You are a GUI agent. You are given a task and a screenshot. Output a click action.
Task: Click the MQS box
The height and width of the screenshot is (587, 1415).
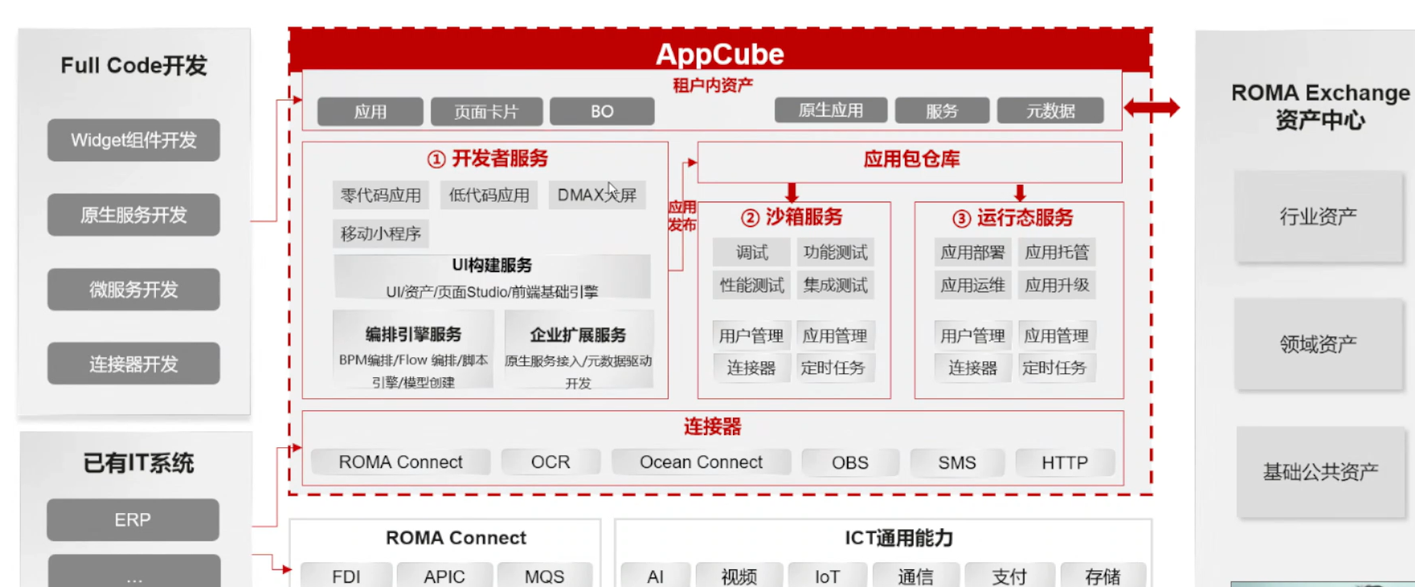[545, 576]
